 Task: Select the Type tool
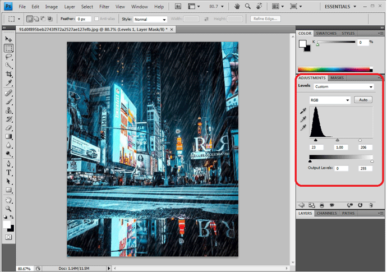(x=8, y=172)
